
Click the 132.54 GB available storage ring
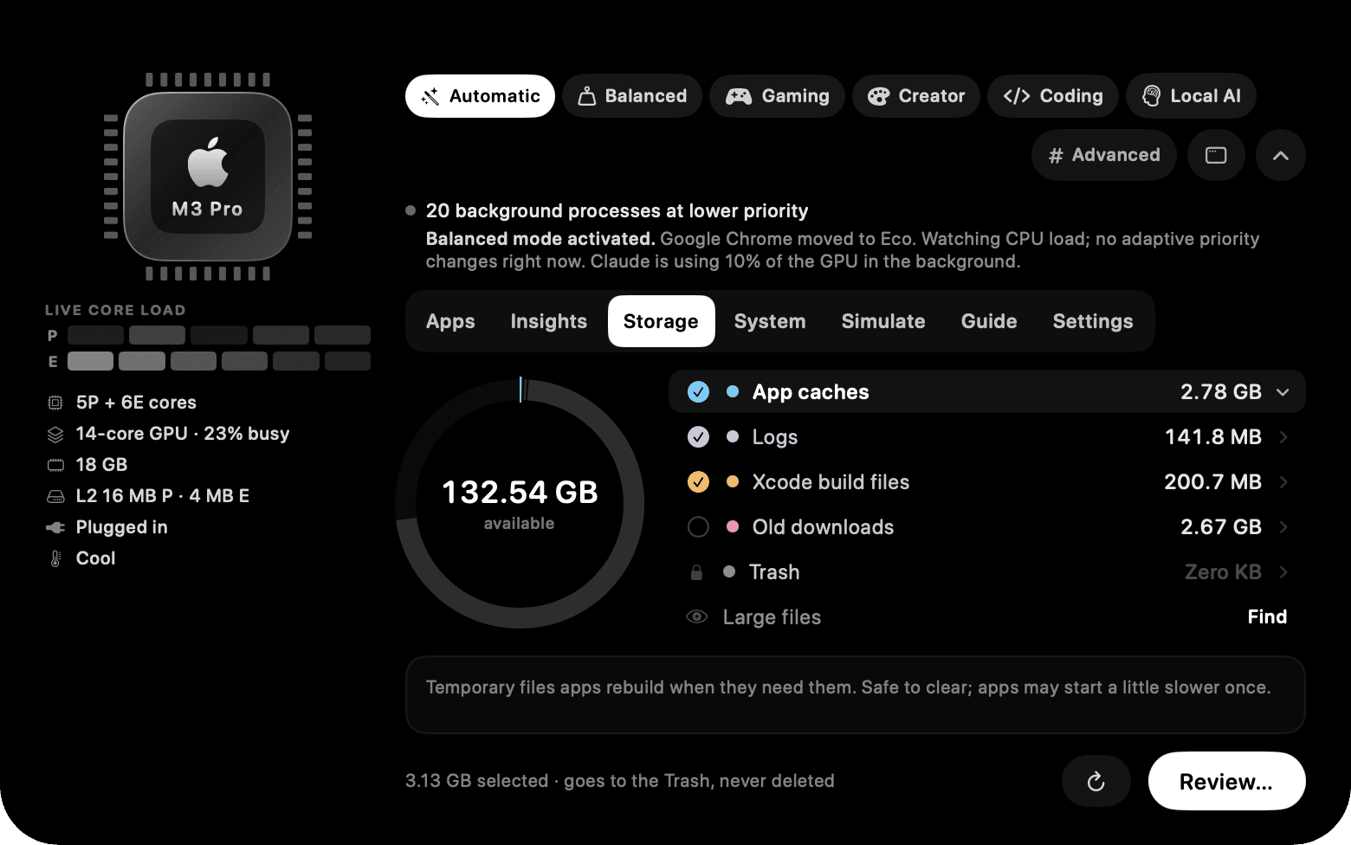[x=520, y=503]
